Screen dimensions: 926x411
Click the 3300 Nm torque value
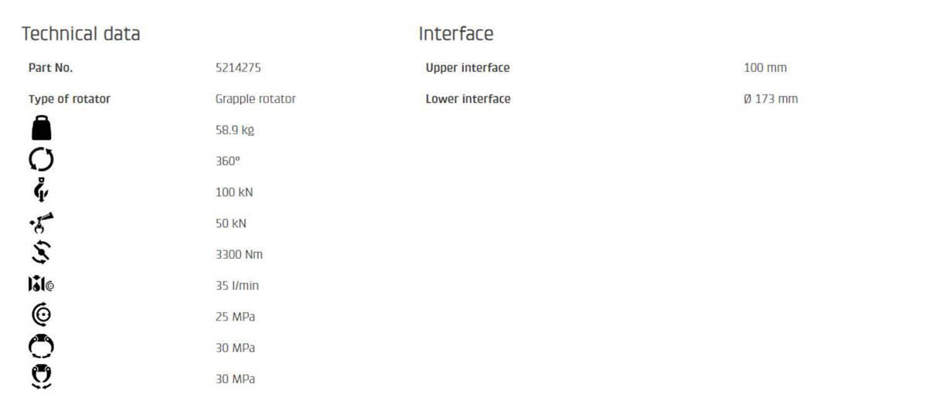click(x=239, y=254)
